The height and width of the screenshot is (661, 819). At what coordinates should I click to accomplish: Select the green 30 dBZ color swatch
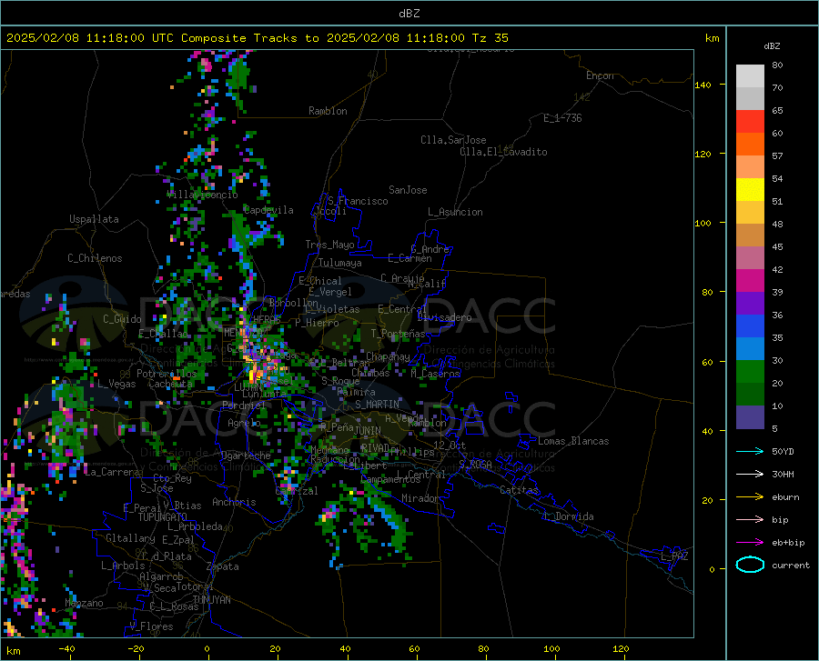pyautogui.click(x=750, y=372)
